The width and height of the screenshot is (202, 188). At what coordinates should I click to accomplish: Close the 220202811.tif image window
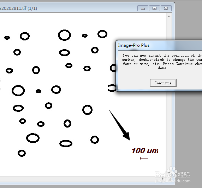coord(166,8)
